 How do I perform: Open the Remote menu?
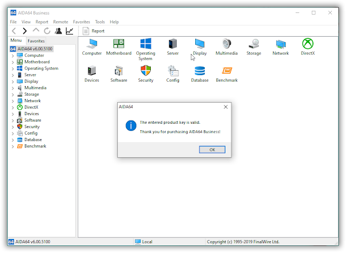point(61,22)
